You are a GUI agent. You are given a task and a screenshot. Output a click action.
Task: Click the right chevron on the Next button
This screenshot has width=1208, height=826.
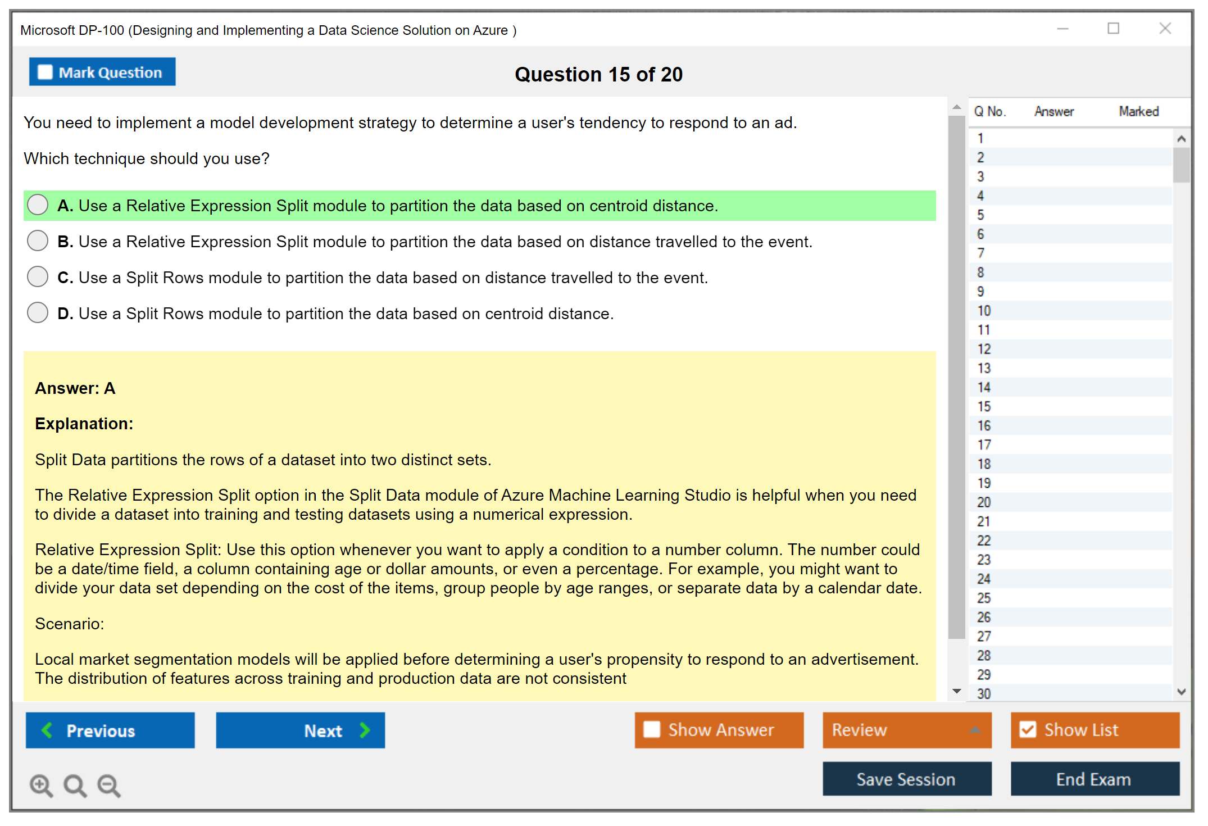tap(365, 730)
